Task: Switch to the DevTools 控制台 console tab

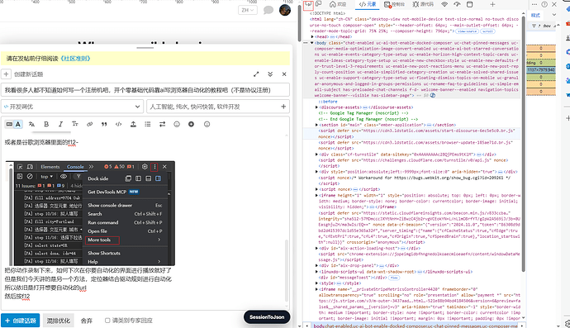Action: pos(394,4)
